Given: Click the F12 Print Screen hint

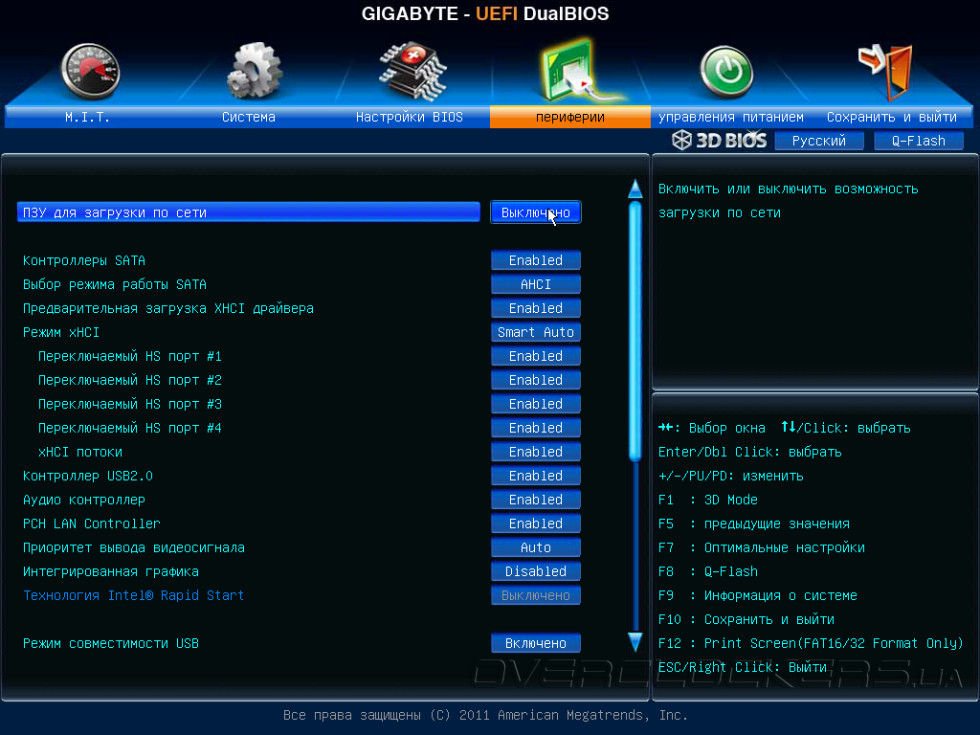Looking at the screenshot, I should point(811,643).
